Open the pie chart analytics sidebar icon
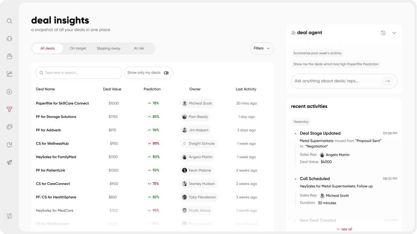The height and width of the screenshot is (234, 417). pyautogui.click(x=9, y=145)
